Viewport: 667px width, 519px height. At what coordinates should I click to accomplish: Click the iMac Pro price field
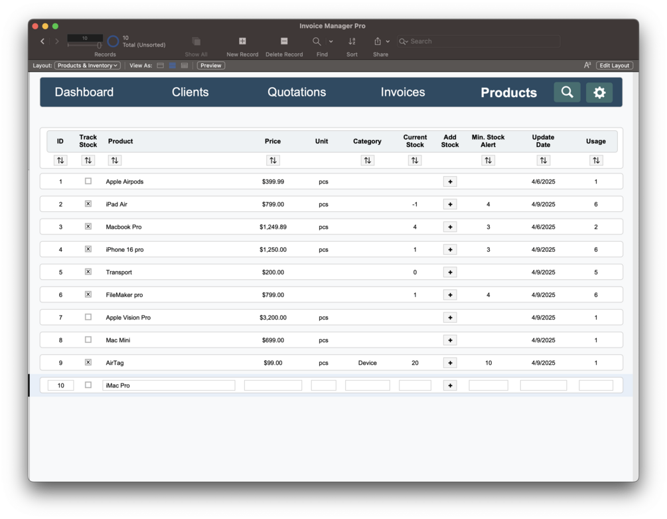(x=273, y=385)
